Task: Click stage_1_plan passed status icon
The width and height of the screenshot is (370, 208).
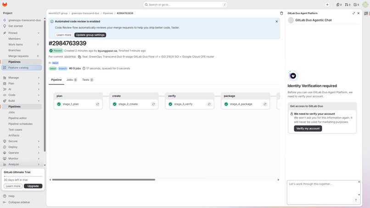Action: coord(59,104)
